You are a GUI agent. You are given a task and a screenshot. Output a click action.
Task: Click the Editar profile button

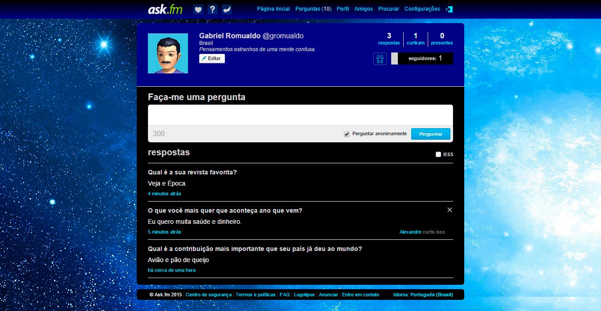tap(212, 58)
